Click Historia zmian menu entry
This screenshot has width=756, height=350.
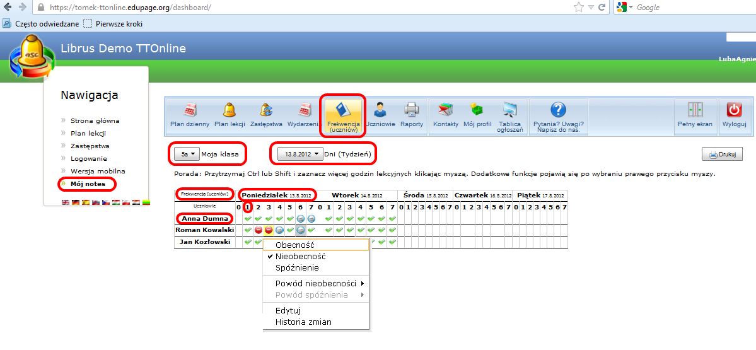(303, 322)
